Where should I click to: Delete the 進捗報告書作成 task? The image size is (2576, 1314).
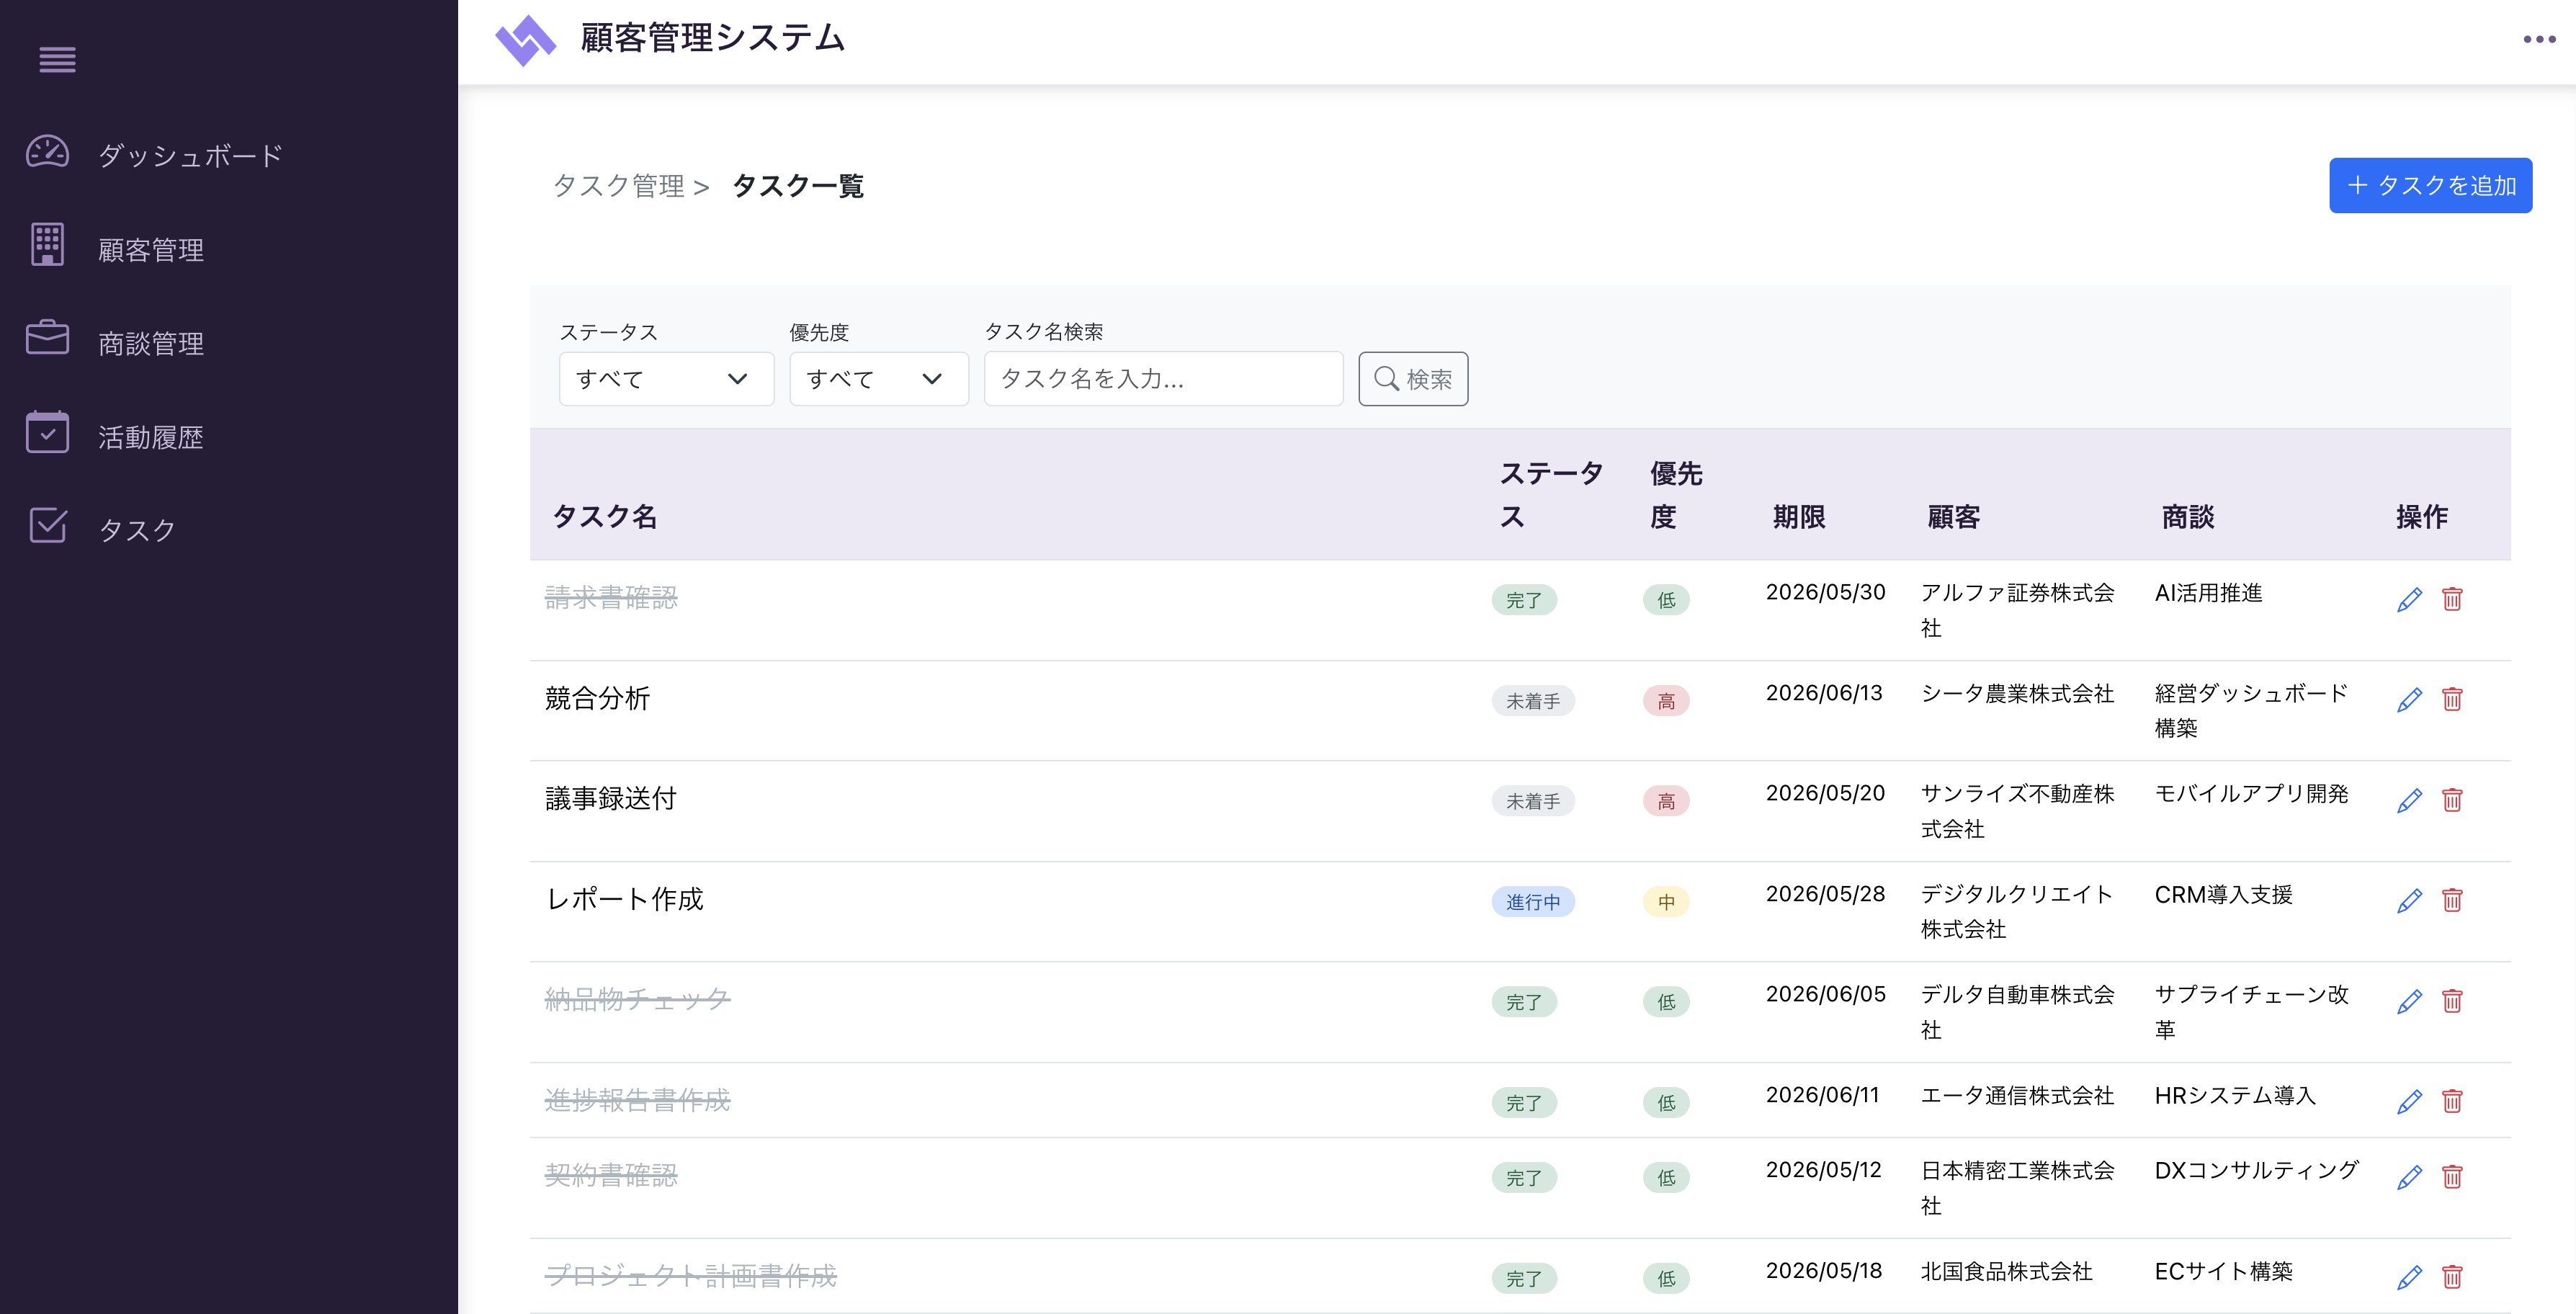tap(2452, 1101)
